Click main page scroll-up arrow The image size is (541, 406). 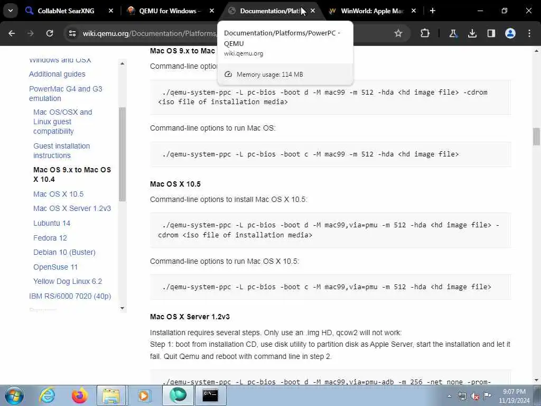(536, 51)
